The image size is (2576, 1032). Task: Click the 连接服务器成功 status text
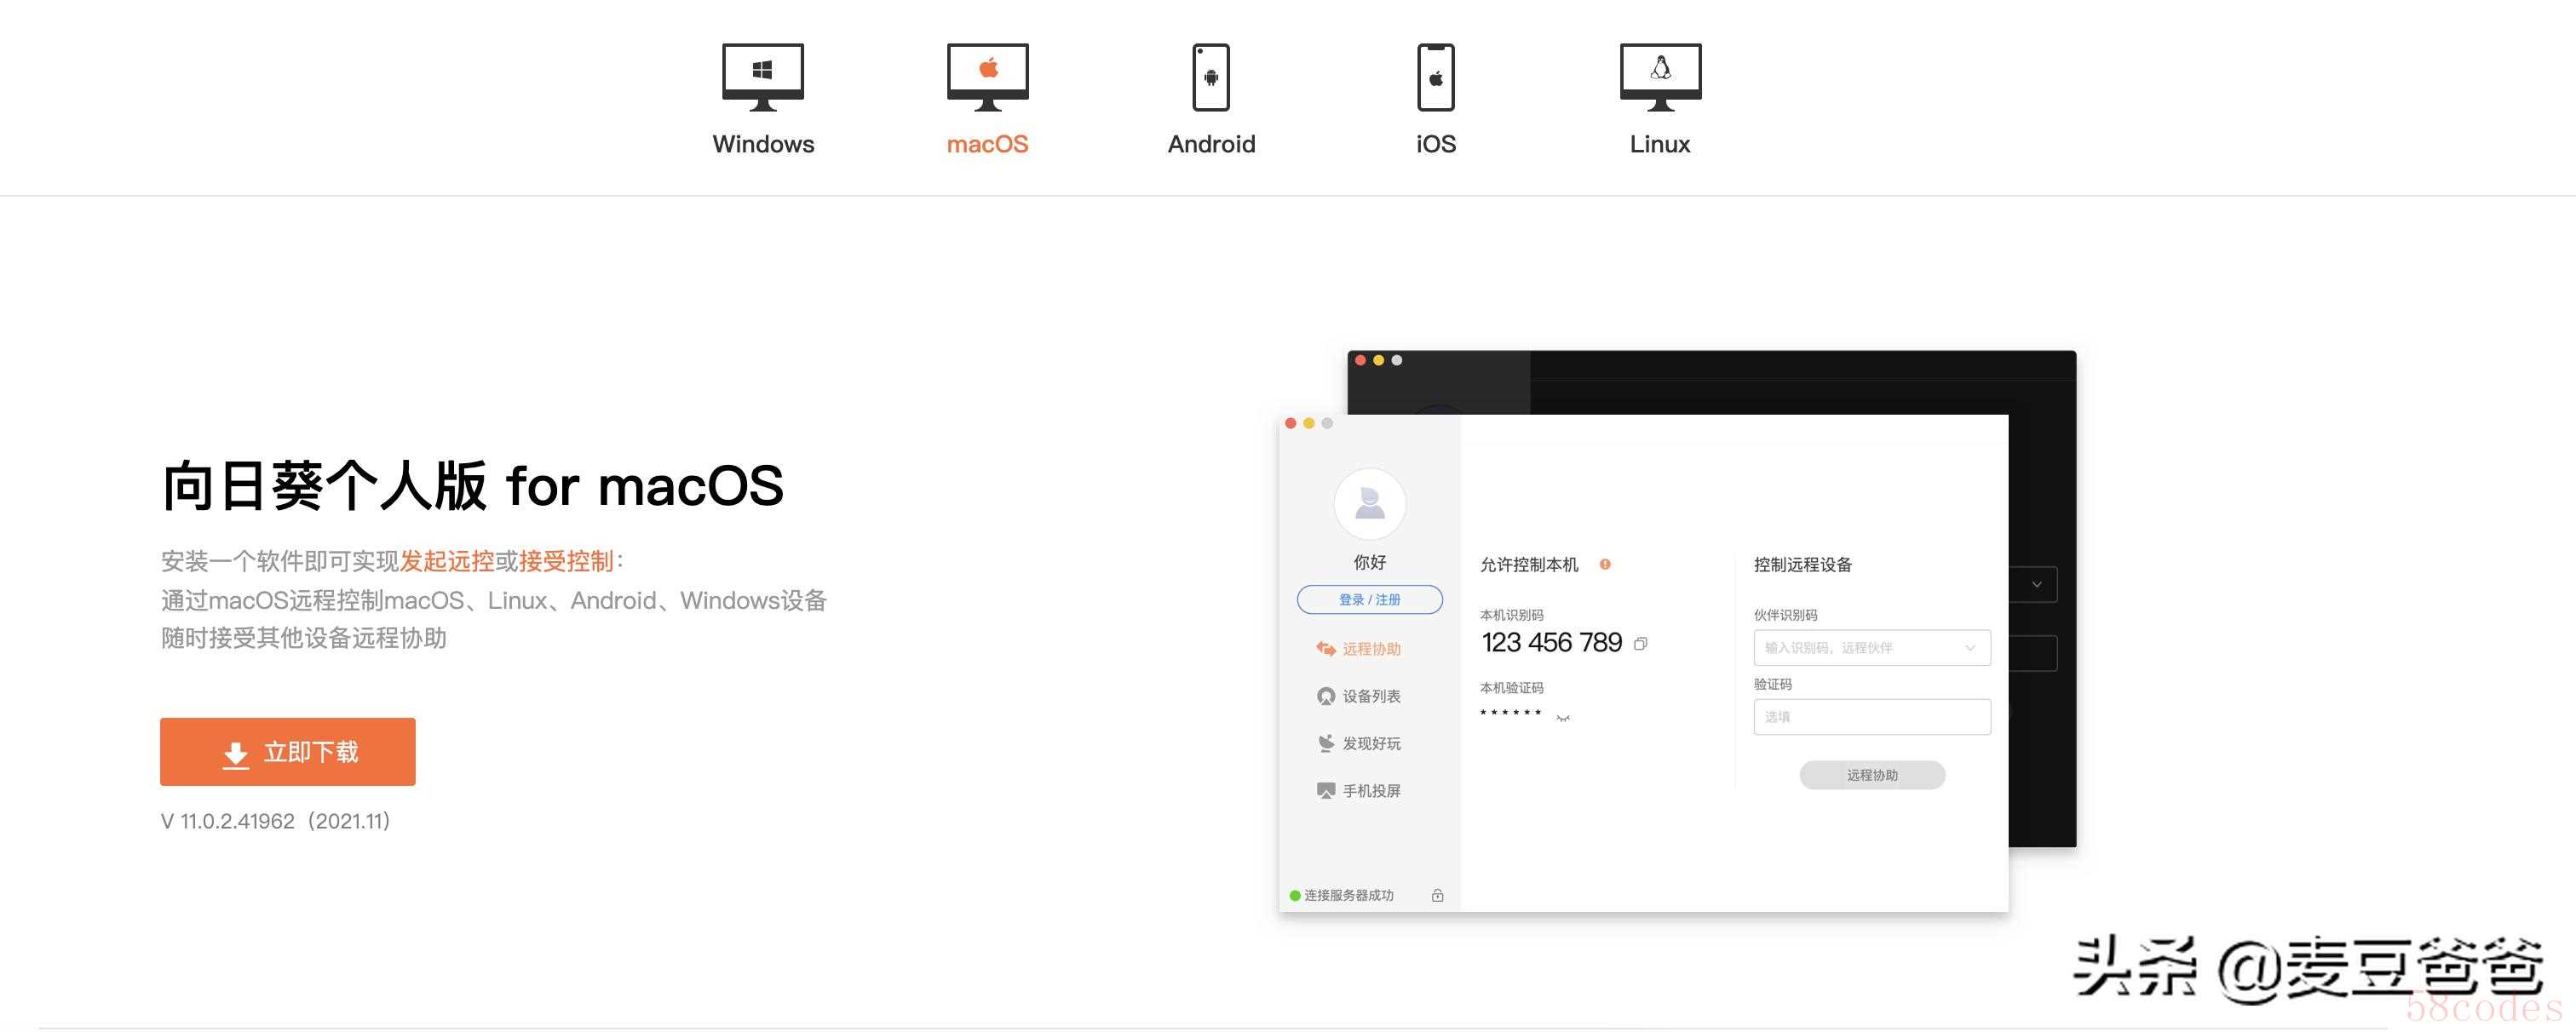pos(1348,895)
